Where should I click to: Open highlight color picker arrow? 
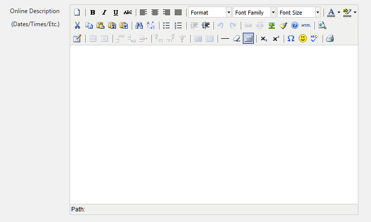pos(355,12)
